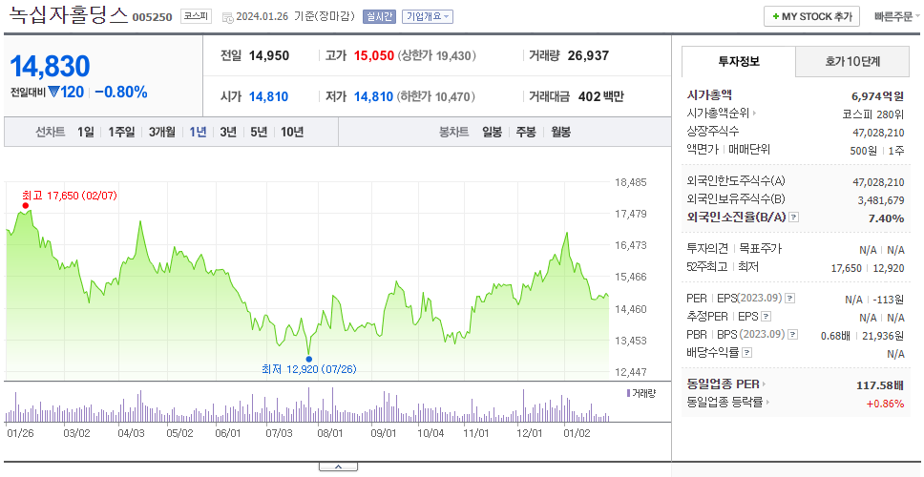The image size is (924, 477).
Task: Click the +0.86% sector change value
Action: pyautogui.click(x=885, y=404)
